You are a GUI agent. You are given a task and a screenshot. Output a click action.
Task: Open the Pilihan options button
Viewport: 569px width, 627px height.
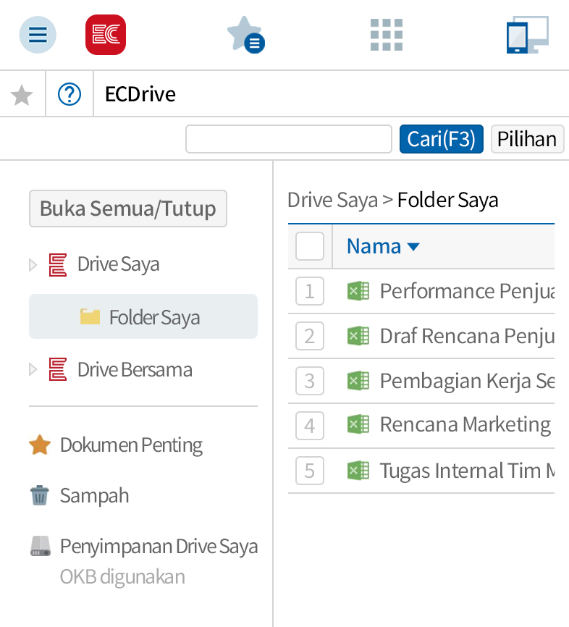(527, 138)
